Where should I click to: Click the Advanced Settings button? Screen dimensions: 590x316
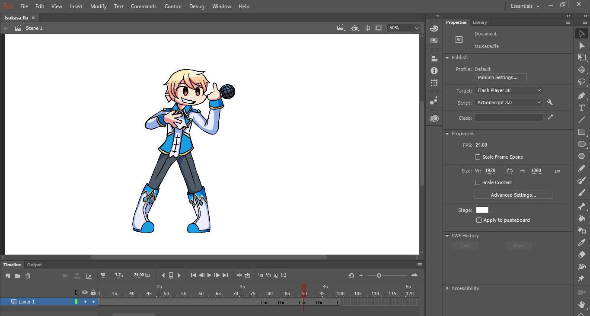[513, 195]
